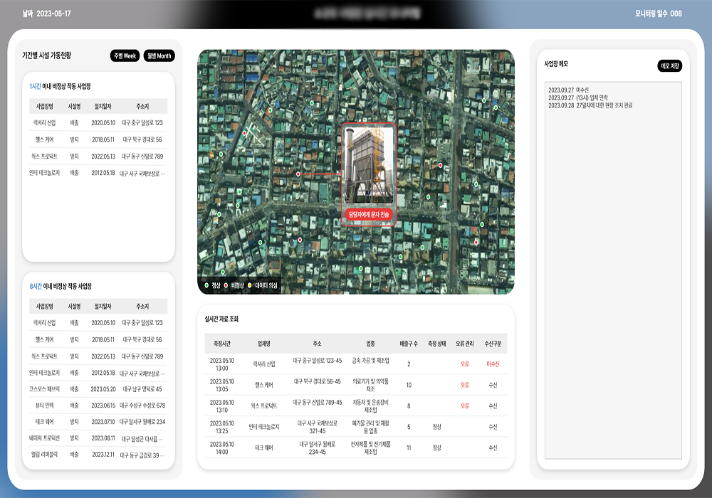Screen dimensions: 712x498
Task: Click the 오류 관리 column header
Action: tap(464, 344)
